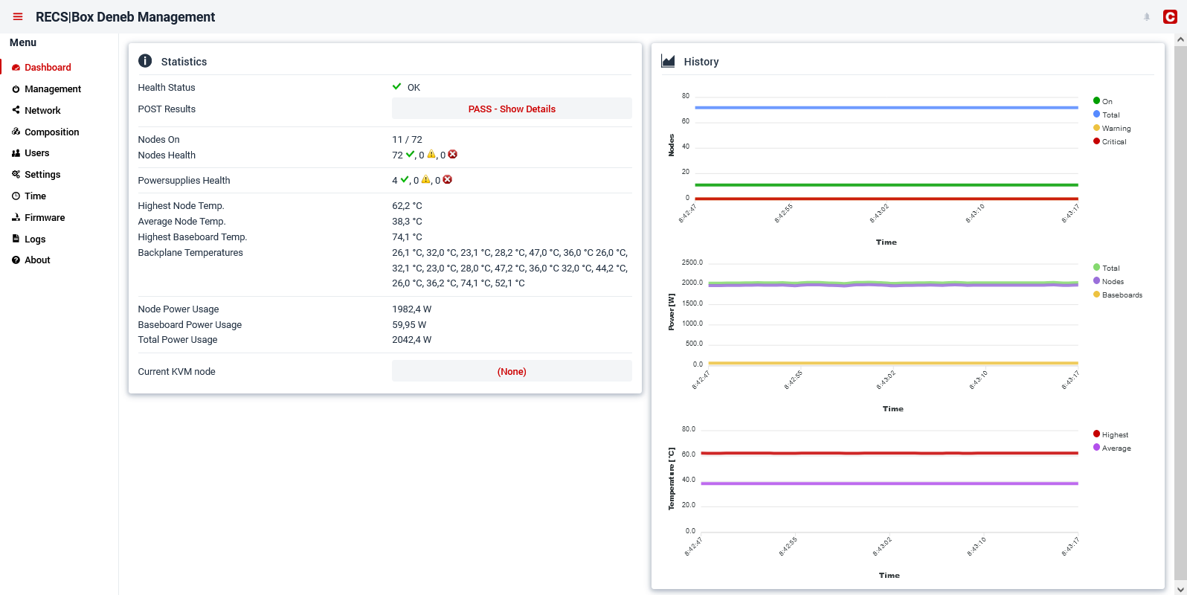Toggle the Critical series legend marker

click(x=1096, y=141)
